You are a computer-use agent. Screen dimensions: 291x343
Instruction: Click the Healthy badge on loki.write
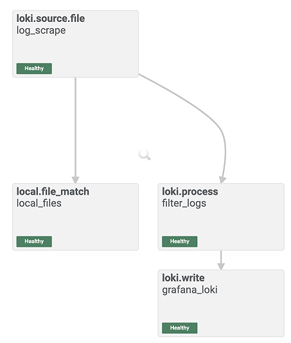[x=180, y=328]
